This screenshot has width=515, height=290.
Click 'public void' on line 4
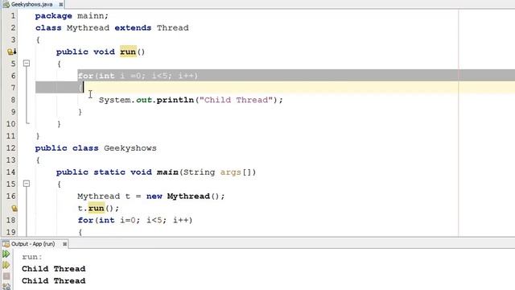click(x=85, y=52)
